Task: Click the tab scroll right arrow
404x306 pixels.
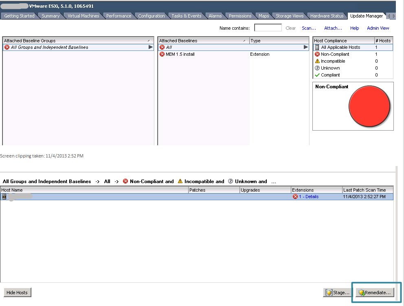Action: point(394,16)
